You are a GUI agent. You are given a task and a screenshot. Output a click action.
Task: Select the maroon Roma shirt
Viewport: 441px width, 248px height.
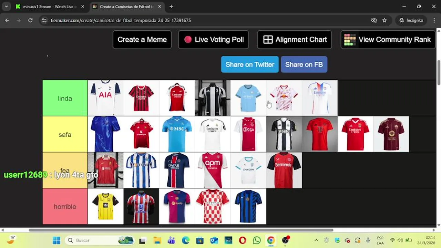pos(391,134)
